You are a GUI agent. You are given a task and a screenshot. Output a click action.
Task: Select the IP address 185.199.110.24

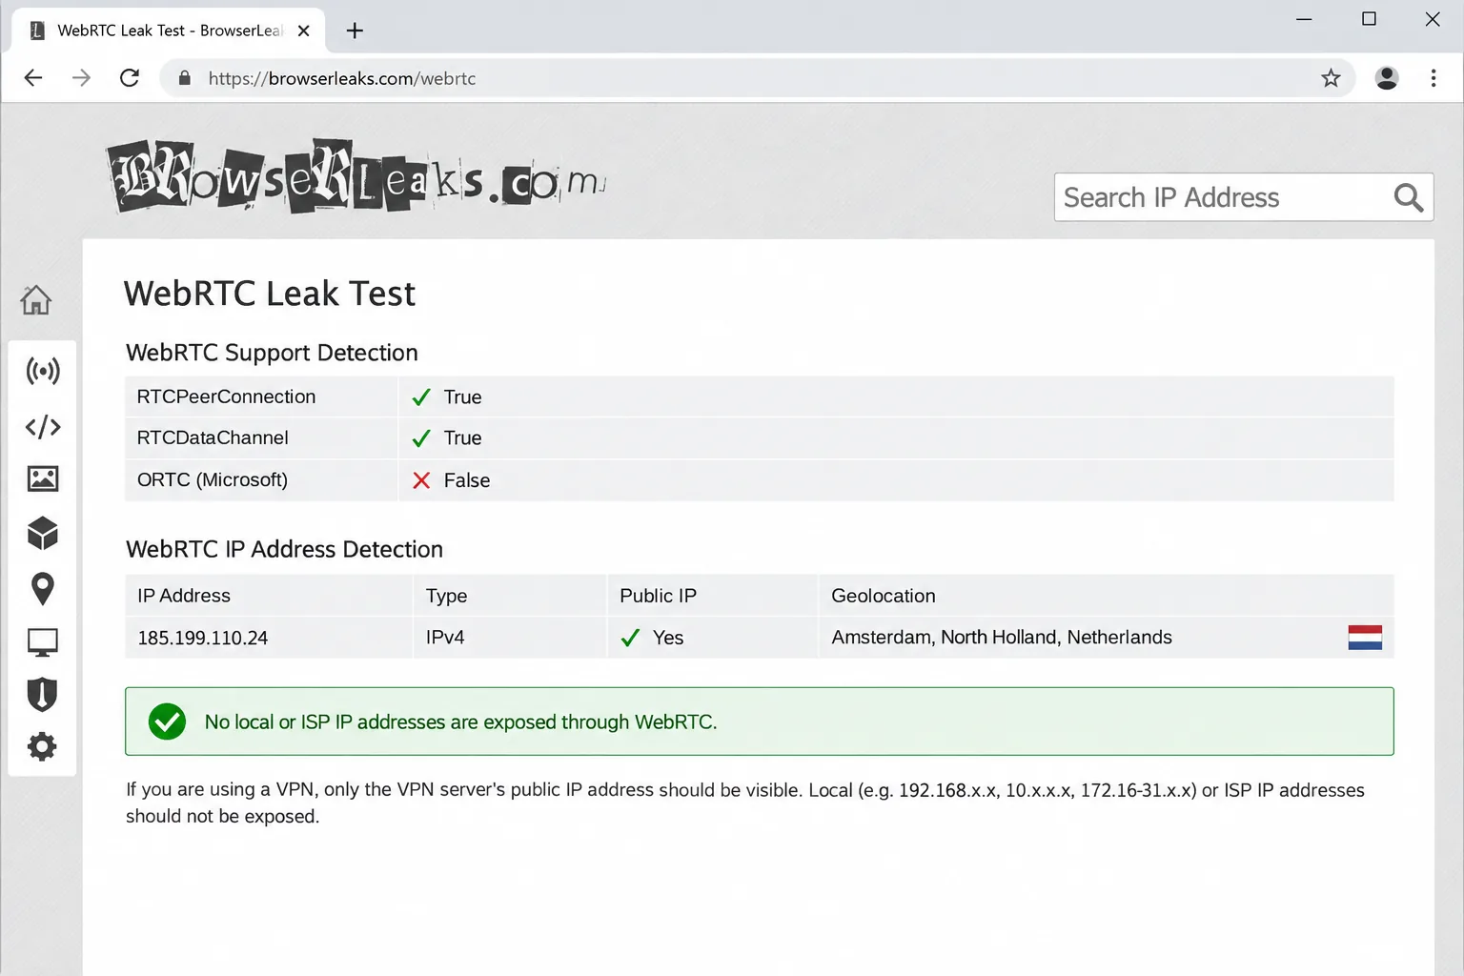[x=203, y=638]
